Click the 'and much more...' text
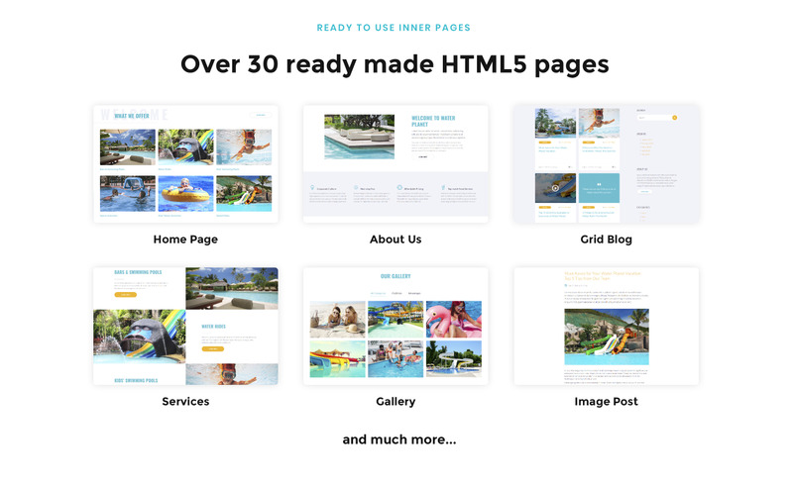 pyautogui.click(x=399, y=439)
